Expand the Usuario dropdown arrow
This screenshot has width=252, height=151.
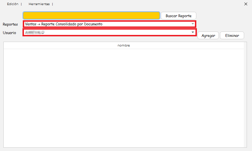coord(193,32)
